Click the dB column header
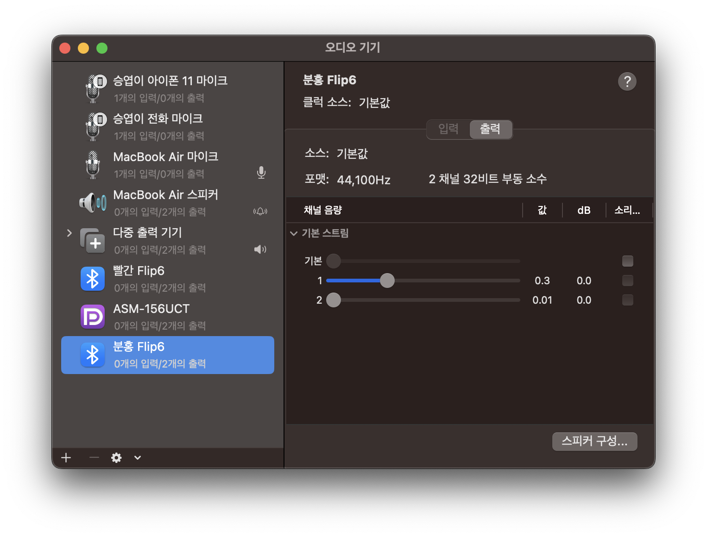 (x=584, y=210)
